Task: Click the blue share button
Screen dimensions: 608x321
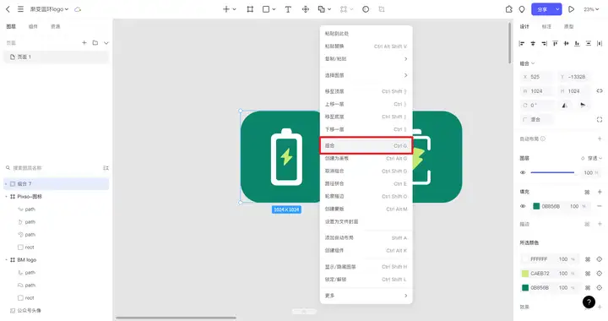Action: pos(542,9)
